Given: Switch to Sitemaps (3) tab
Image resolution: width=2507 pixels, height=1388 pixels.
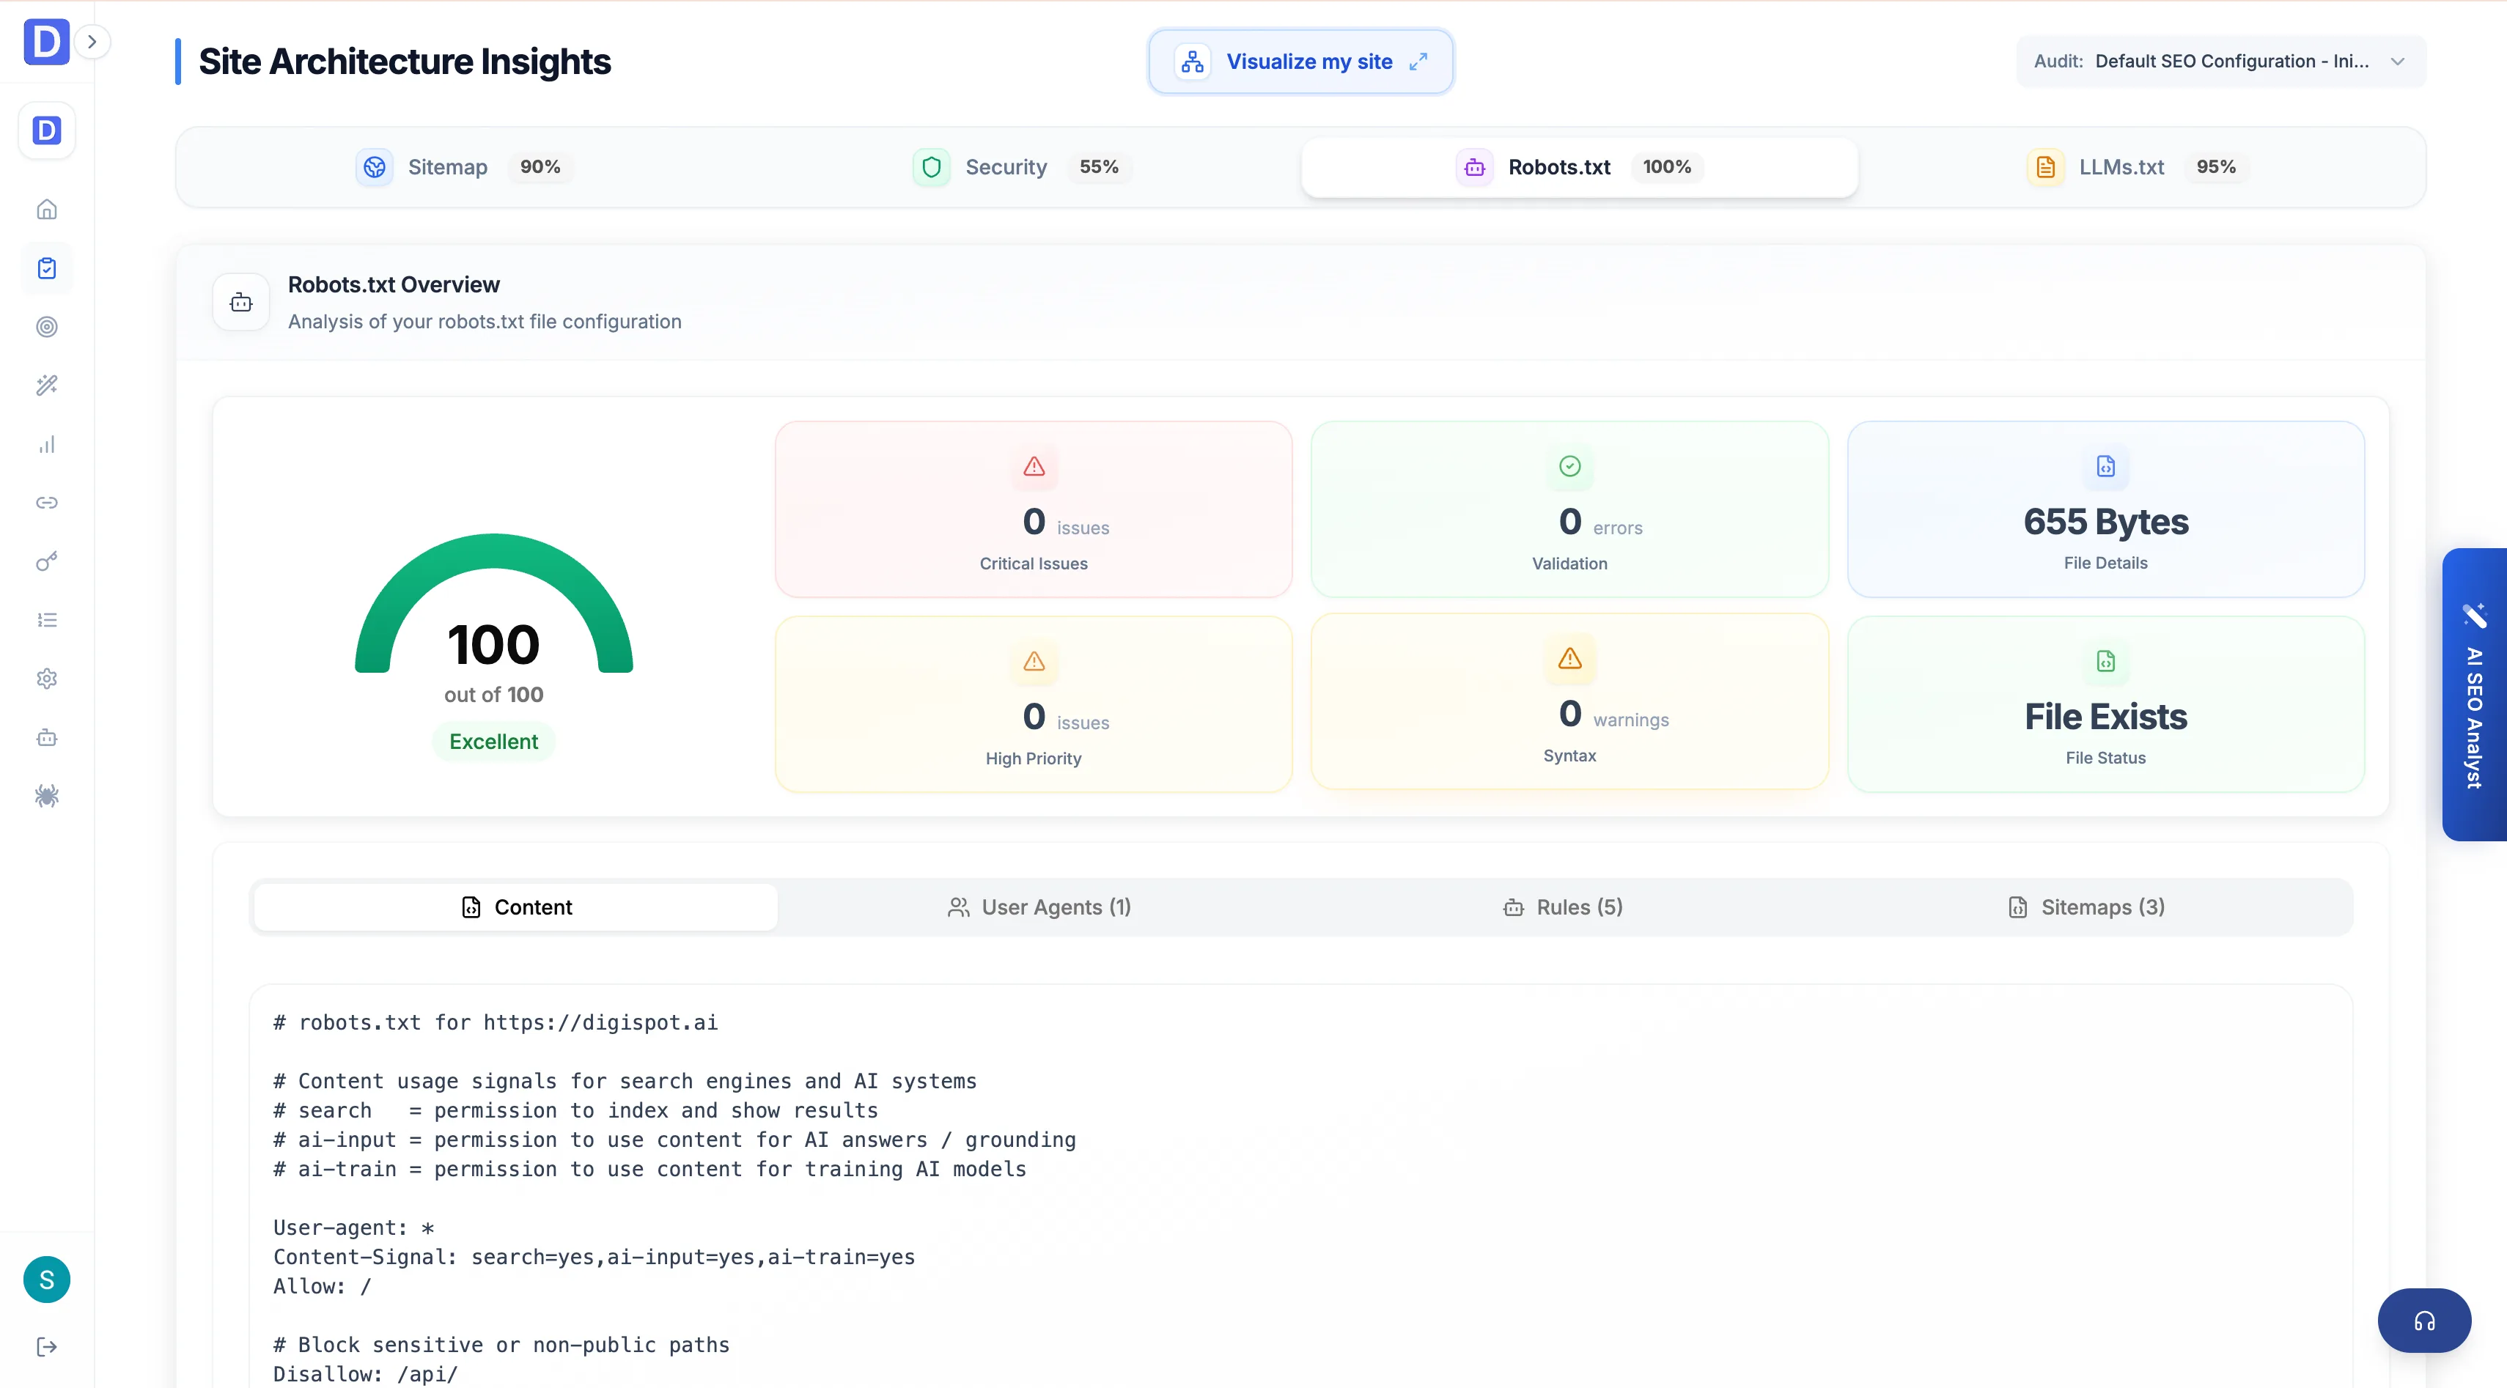Looking at the screenshot, I should click(2086, 907).
